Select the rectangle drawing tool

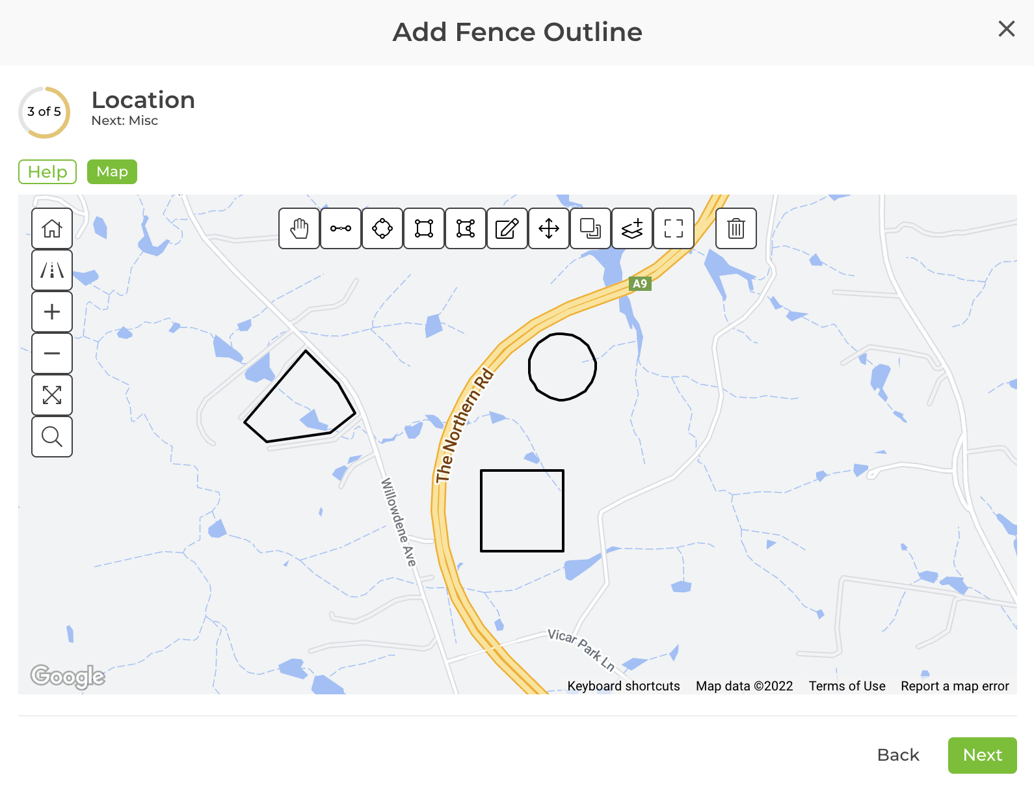pyautogui.click(x=423, y=229)
